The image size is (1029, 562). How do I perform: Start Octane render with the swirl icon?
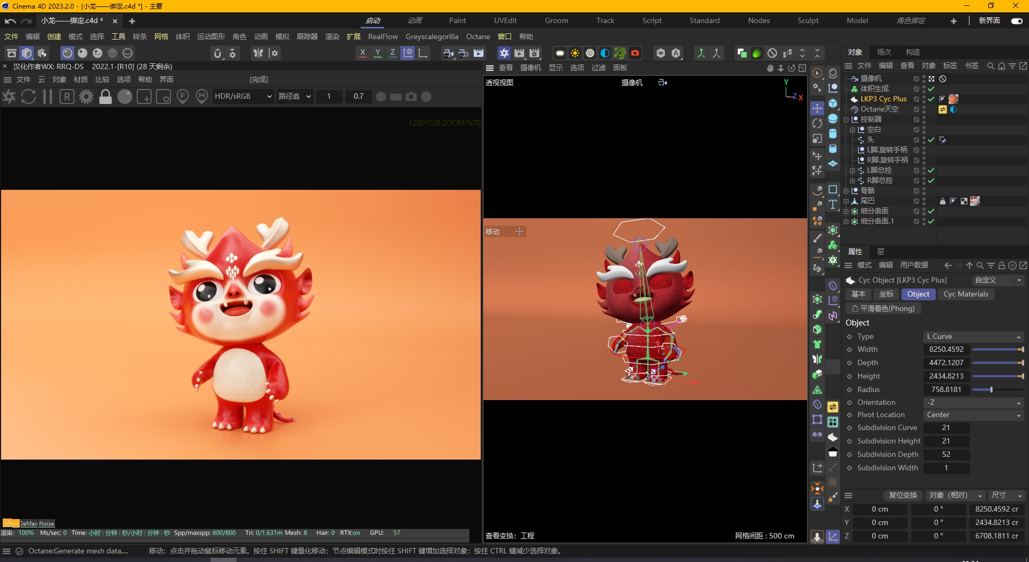point(9,97)
